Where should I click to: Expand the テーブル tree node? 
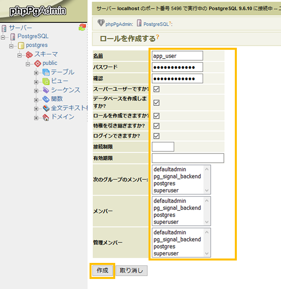coord(37,73)
